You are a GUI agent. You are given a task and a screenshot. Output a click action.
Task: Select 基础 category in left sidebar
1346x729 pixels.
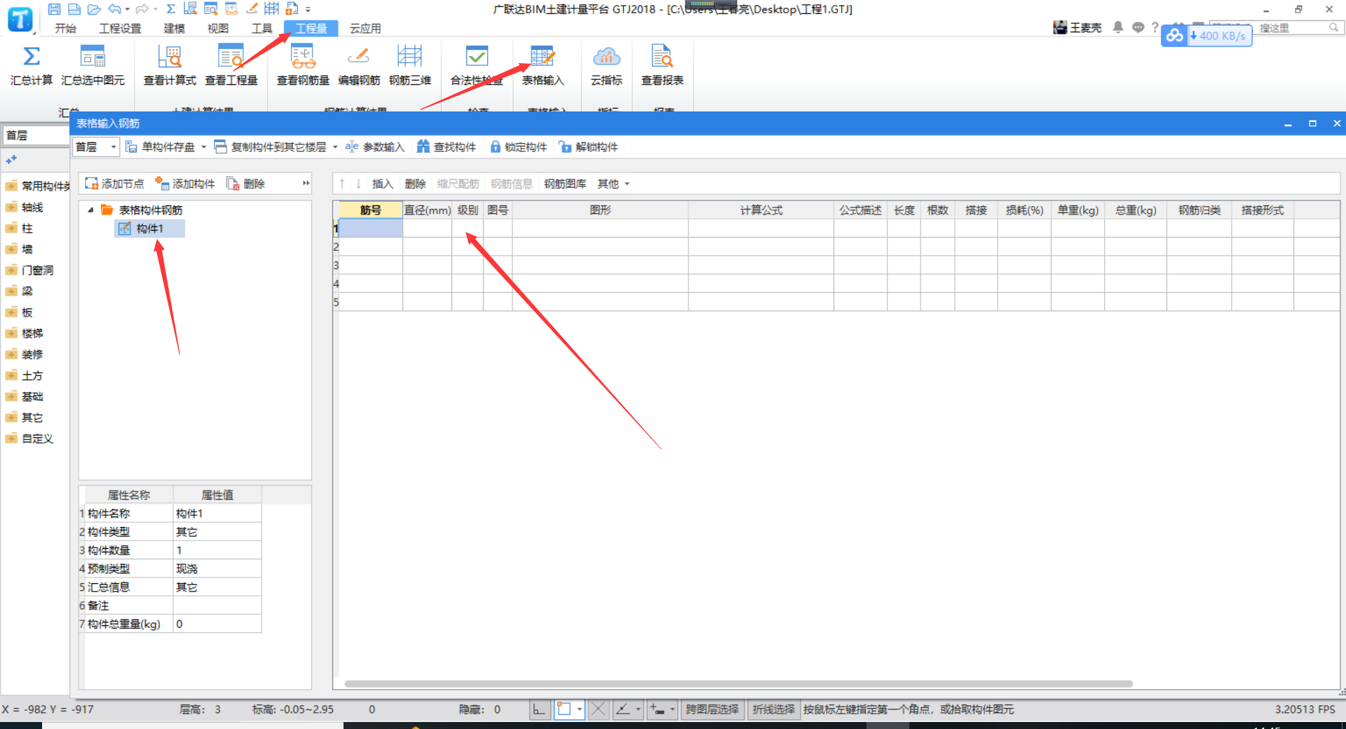32,396
